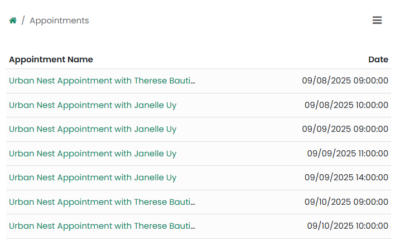Viewport: 410px width, 246px height.
Task: Click the date cell 09/09/2025 14:00:00
Action: click(346, 178)
